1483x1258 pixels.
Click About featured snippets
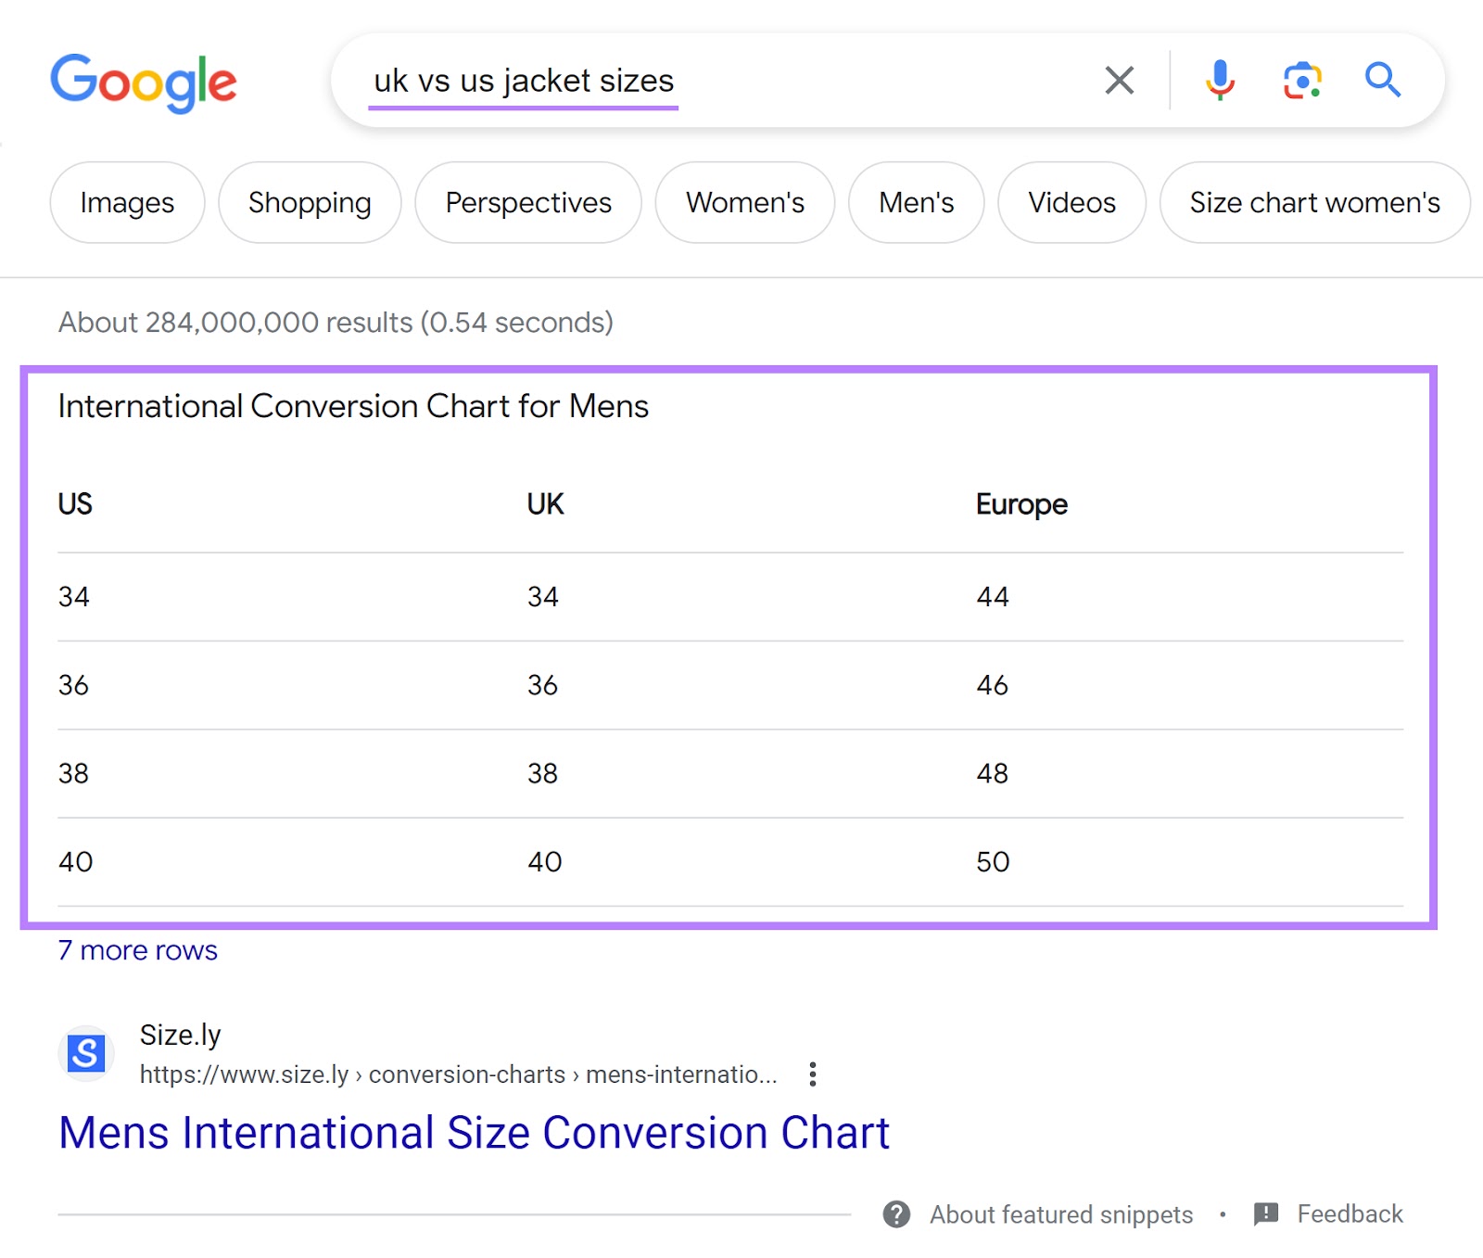(x=1061, y=1214)
